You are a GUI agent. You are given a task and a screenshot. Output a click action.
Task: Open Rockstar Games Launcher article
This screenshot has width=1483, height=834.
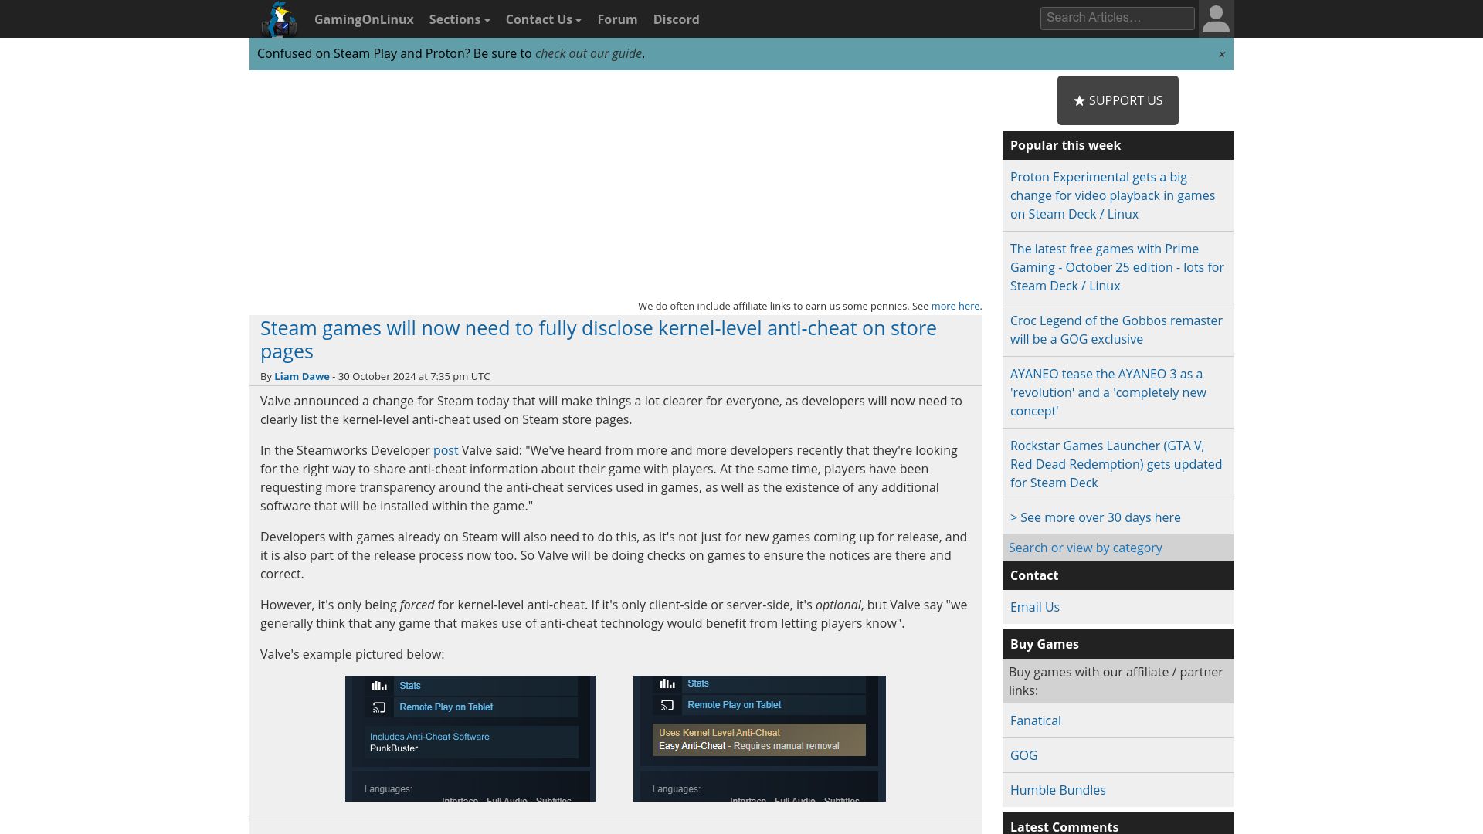pos(1118,464)
